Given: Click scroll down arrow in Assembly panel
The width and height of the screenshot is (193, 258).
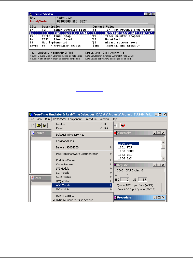Looking at the screenshot, I should click(x=163, y=158).
